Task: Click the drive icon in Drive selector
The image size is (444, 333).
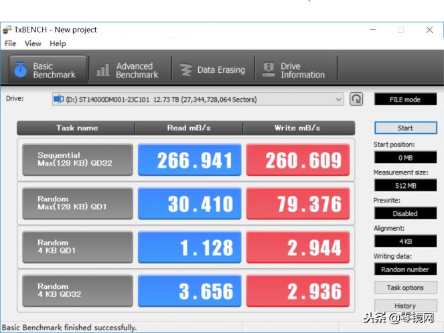Action: [59, 100]
